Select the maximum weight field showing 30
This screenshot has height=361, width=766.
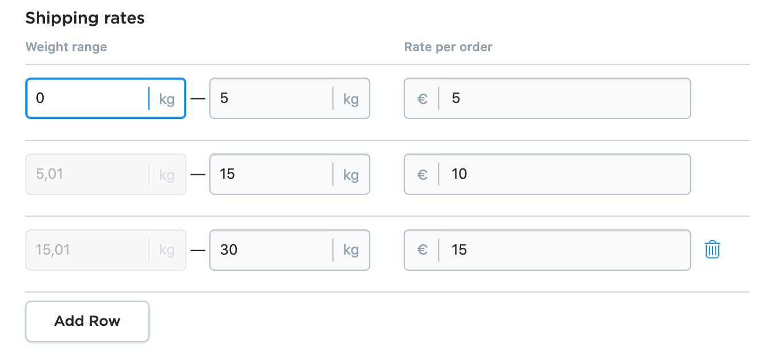290,250
